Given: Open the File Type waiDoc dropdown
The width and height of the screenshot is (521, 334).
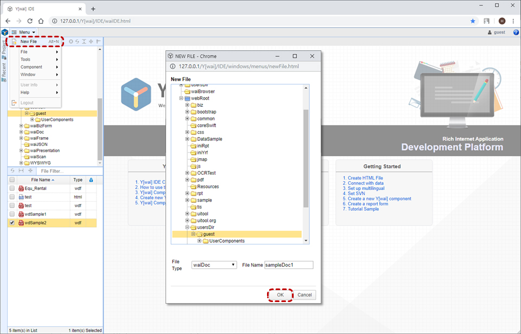Looking at the screenshot, I should pyautogui.click(x=214, y=265).
